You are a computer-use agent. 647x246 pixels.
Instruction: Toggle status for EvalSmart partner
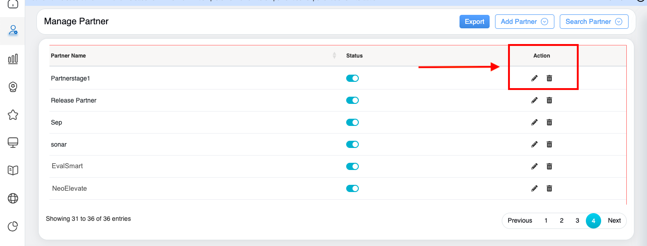point(352,166)
